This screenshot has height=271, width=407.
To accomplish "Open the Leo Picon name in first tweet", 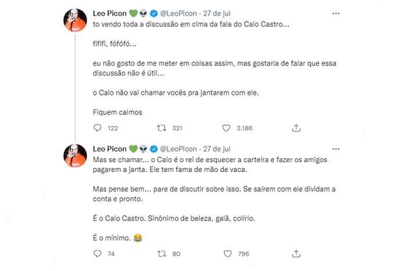I will [109, 12].
